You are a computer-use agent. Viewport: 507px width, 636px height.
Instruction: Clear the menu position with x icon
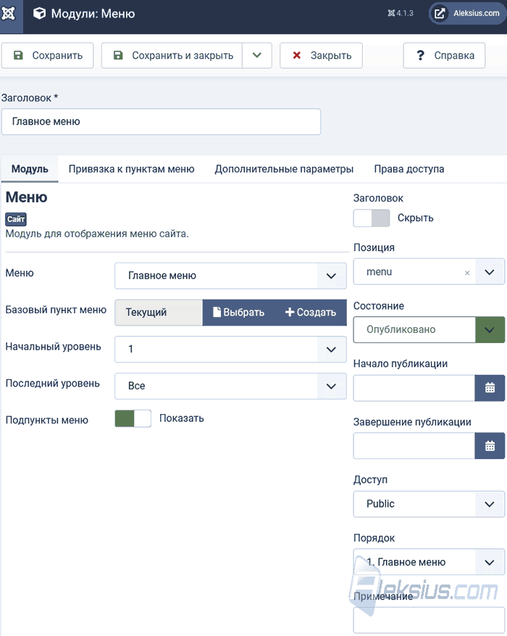point(467,273)
